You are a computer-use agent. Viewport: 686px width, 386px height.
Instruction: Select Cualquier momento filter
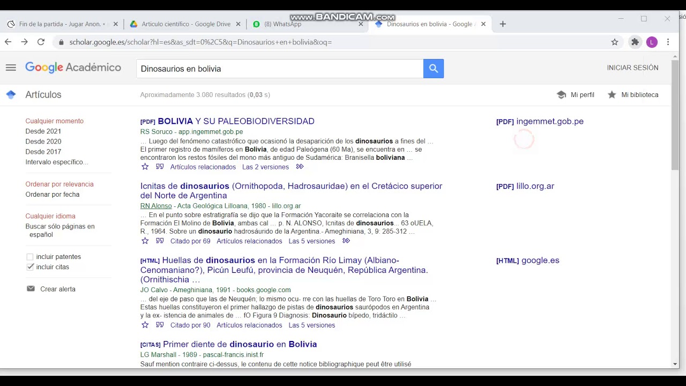(x=54, y=121)
